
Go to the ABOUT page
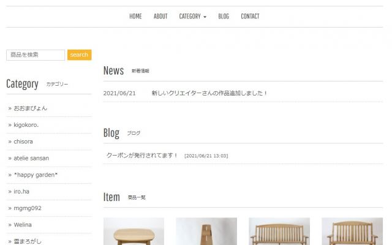tap(160, 17)
